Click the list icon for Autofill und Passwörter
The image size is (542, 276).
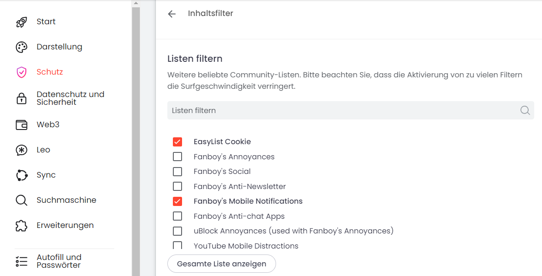tap(22, 261)
